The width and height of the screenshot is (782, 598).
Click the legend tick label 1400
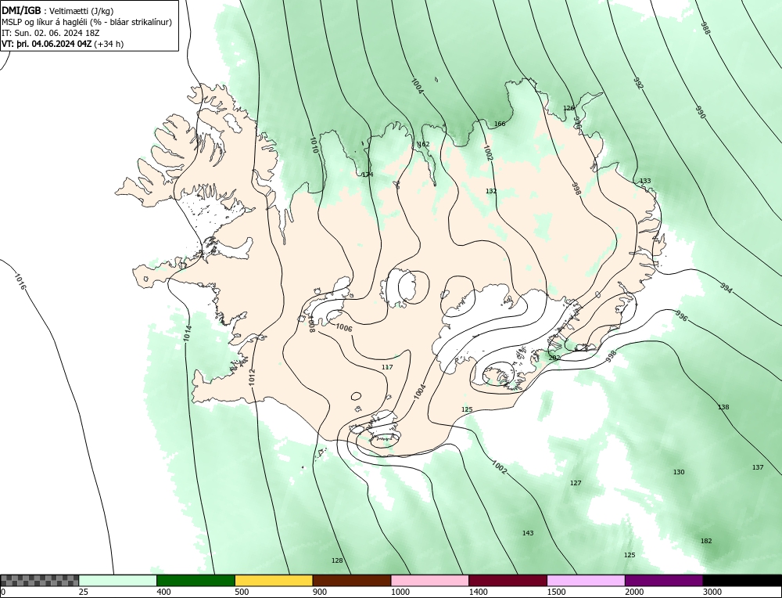tap(478, 592)
